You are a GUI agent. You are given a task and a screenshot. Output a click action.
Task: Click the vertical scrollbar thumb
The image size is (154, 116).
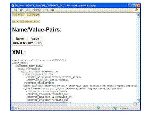138,16
